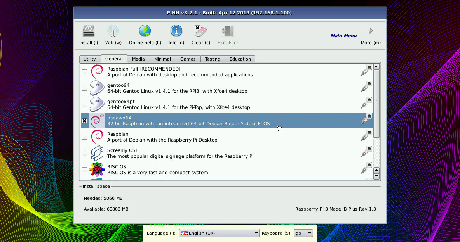Switch to the Minimal tab
Viewport: 460px width, 242px height.
[162, 59]
